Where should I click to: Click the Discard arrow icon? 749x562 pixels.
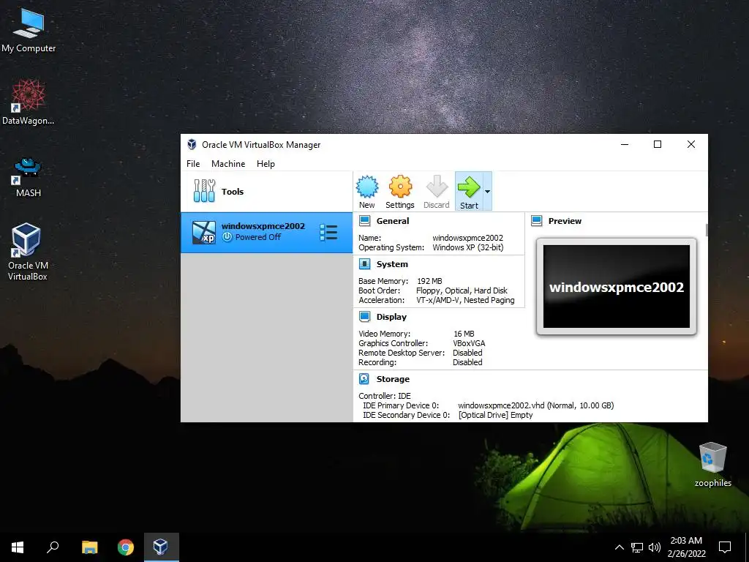[x=437, y=187]
